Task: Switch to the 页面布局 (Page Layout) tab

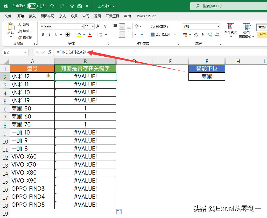Action: [47, 16]
